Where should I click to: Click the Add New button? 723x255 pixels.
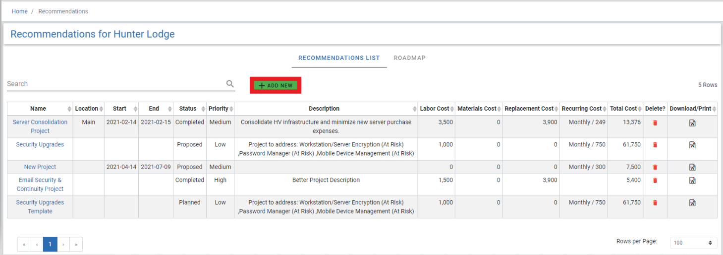pos(276,85)
